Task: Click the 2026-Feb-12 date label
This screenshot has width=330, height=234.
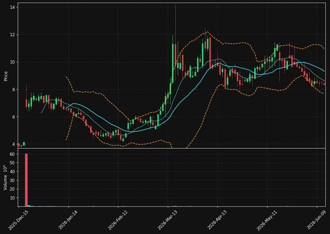Action: point(118,220)
